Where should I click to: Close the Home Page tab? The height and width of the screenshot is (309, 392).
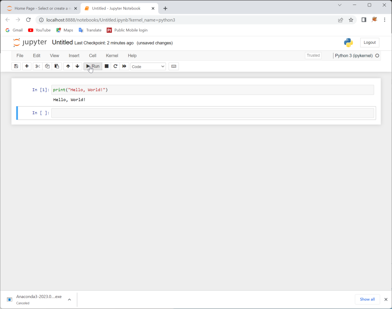[x=75, y=8]
